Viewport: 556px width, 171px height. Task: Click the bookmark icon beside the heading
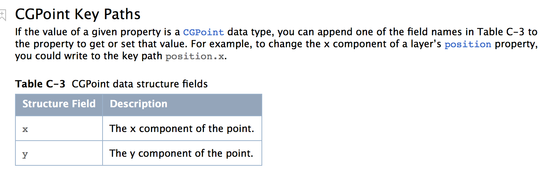pyautogui.click(x=3, y=15)
